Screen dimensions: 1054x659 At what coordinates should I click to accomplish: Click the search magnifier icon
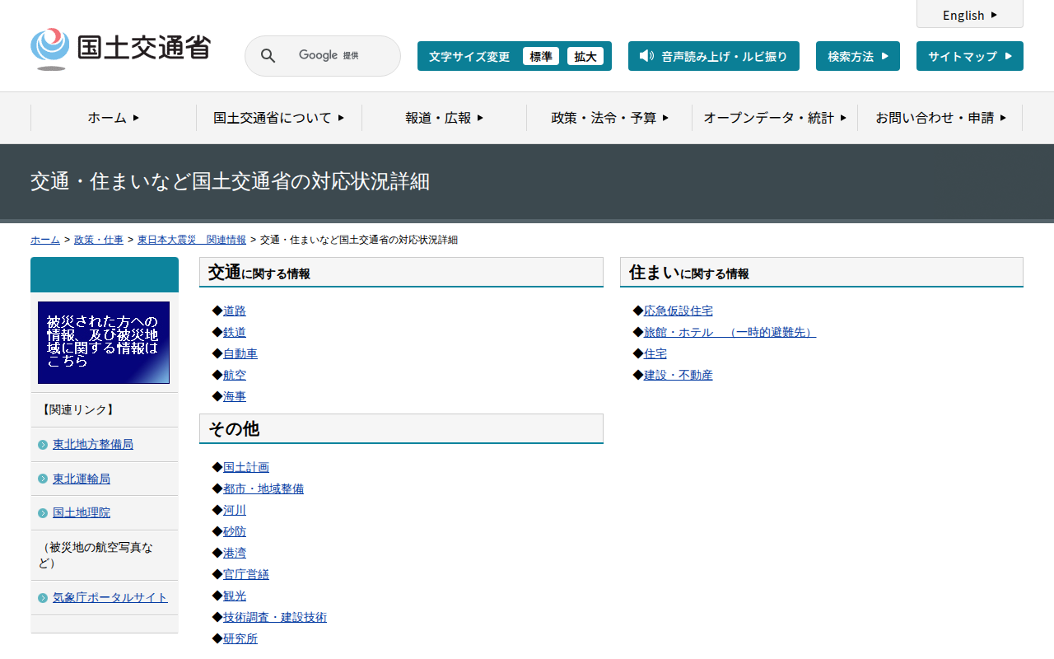[268, 56]
